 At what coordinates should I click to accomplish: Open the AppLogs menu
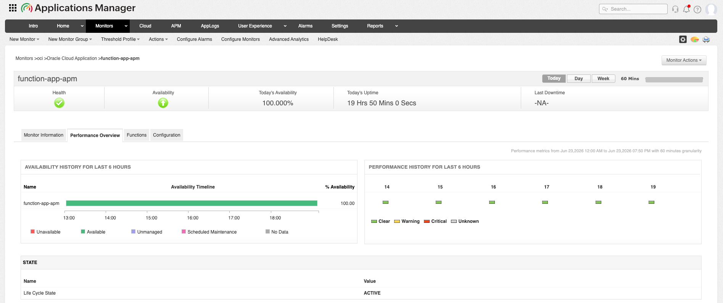210,26
